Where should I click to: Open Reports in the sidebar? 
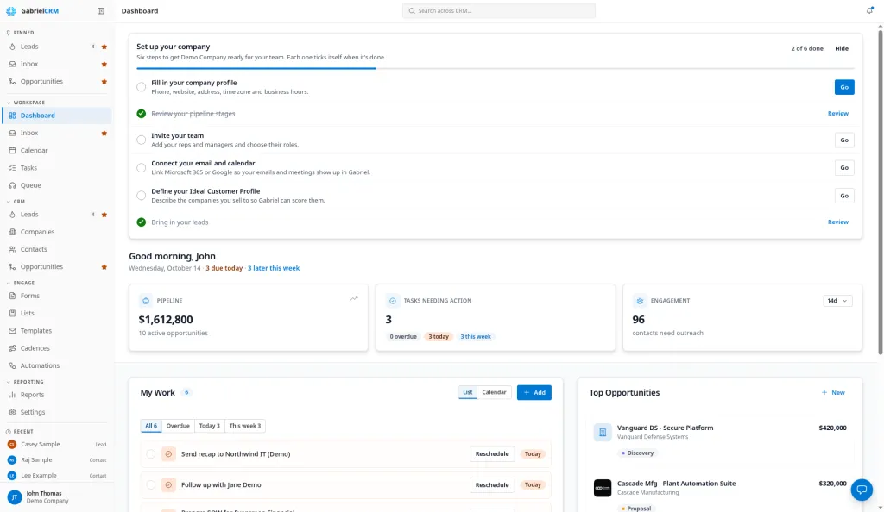57,395
